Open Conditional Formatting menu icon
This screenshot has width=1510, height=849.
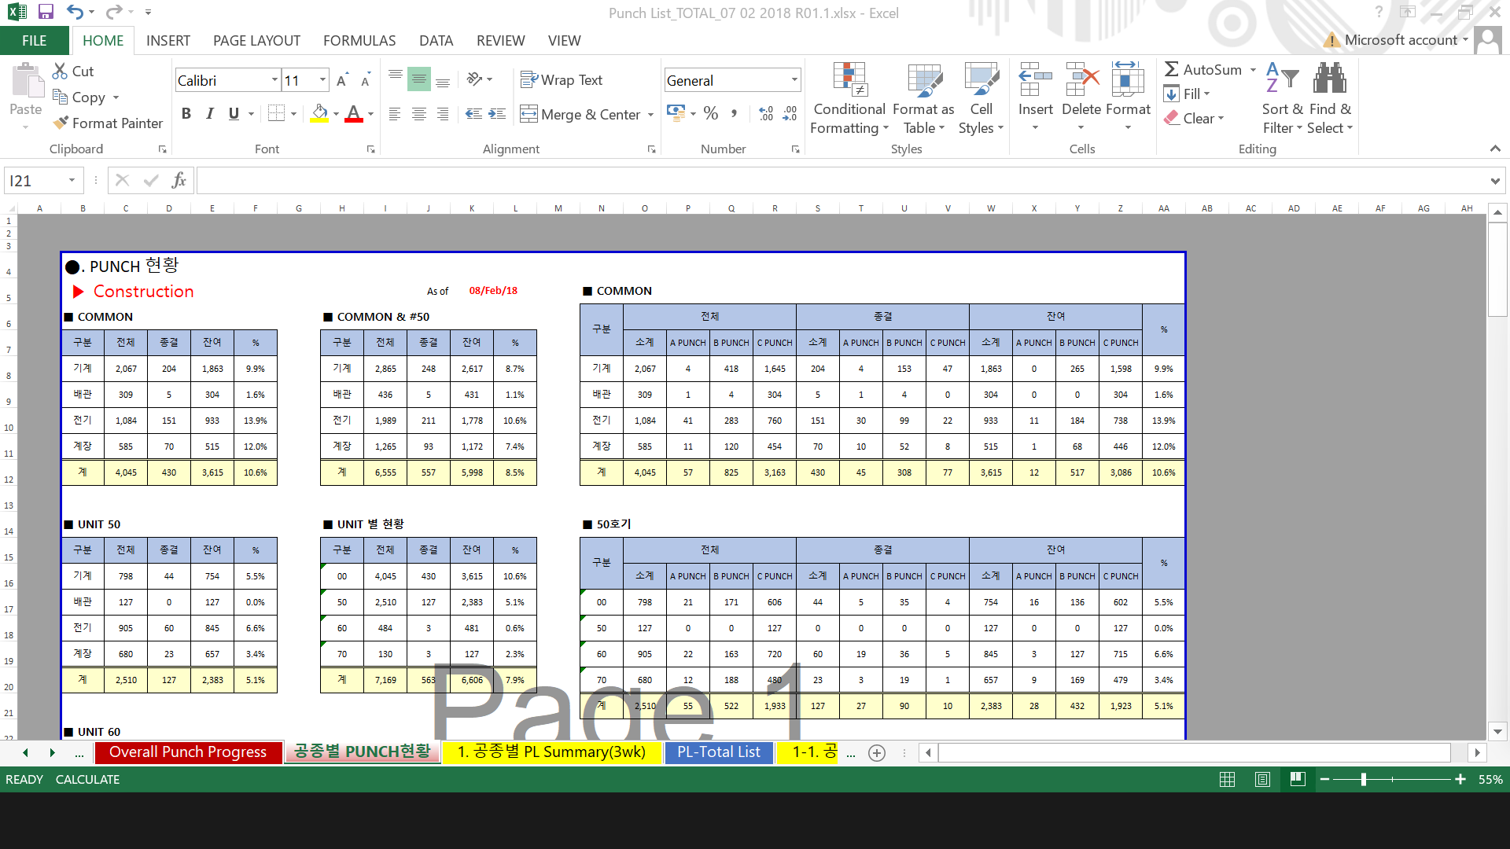pos(849,79)
